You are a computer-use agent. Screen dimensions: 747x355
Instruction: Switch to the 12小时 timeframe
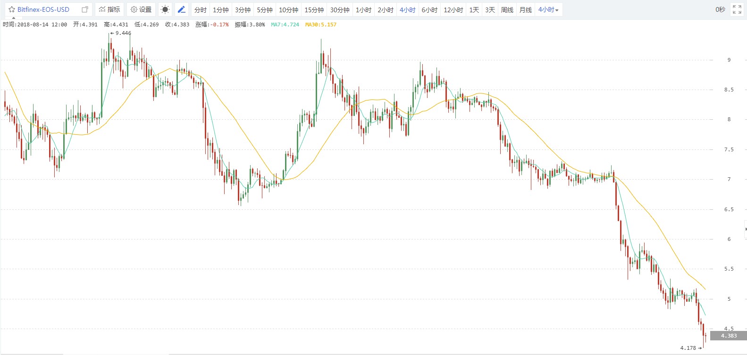pyautogui.click(x=453, y=10)
